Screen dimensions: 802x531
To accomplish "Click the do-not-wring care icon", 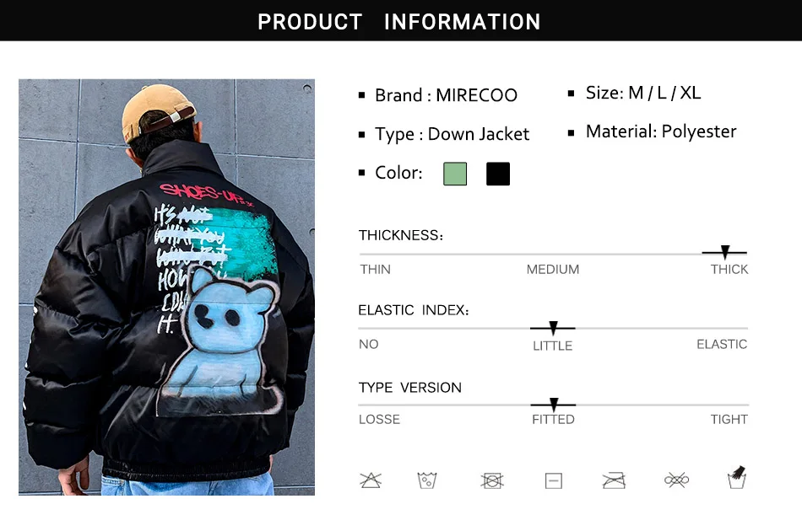I will point(676,480).
